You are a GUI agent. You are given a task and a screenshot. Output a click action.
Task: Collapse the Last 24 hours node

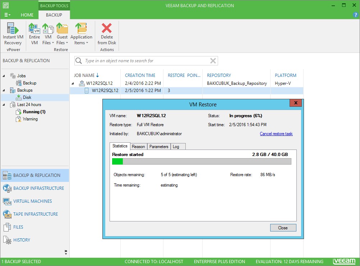4,105
